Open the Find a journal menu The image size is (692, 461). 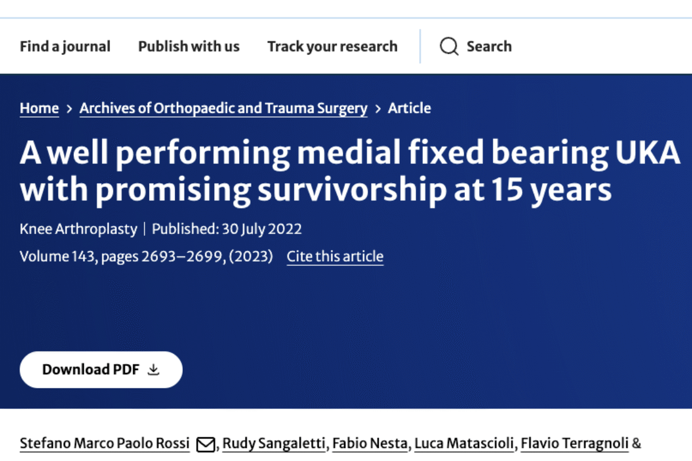click(65, 46)
